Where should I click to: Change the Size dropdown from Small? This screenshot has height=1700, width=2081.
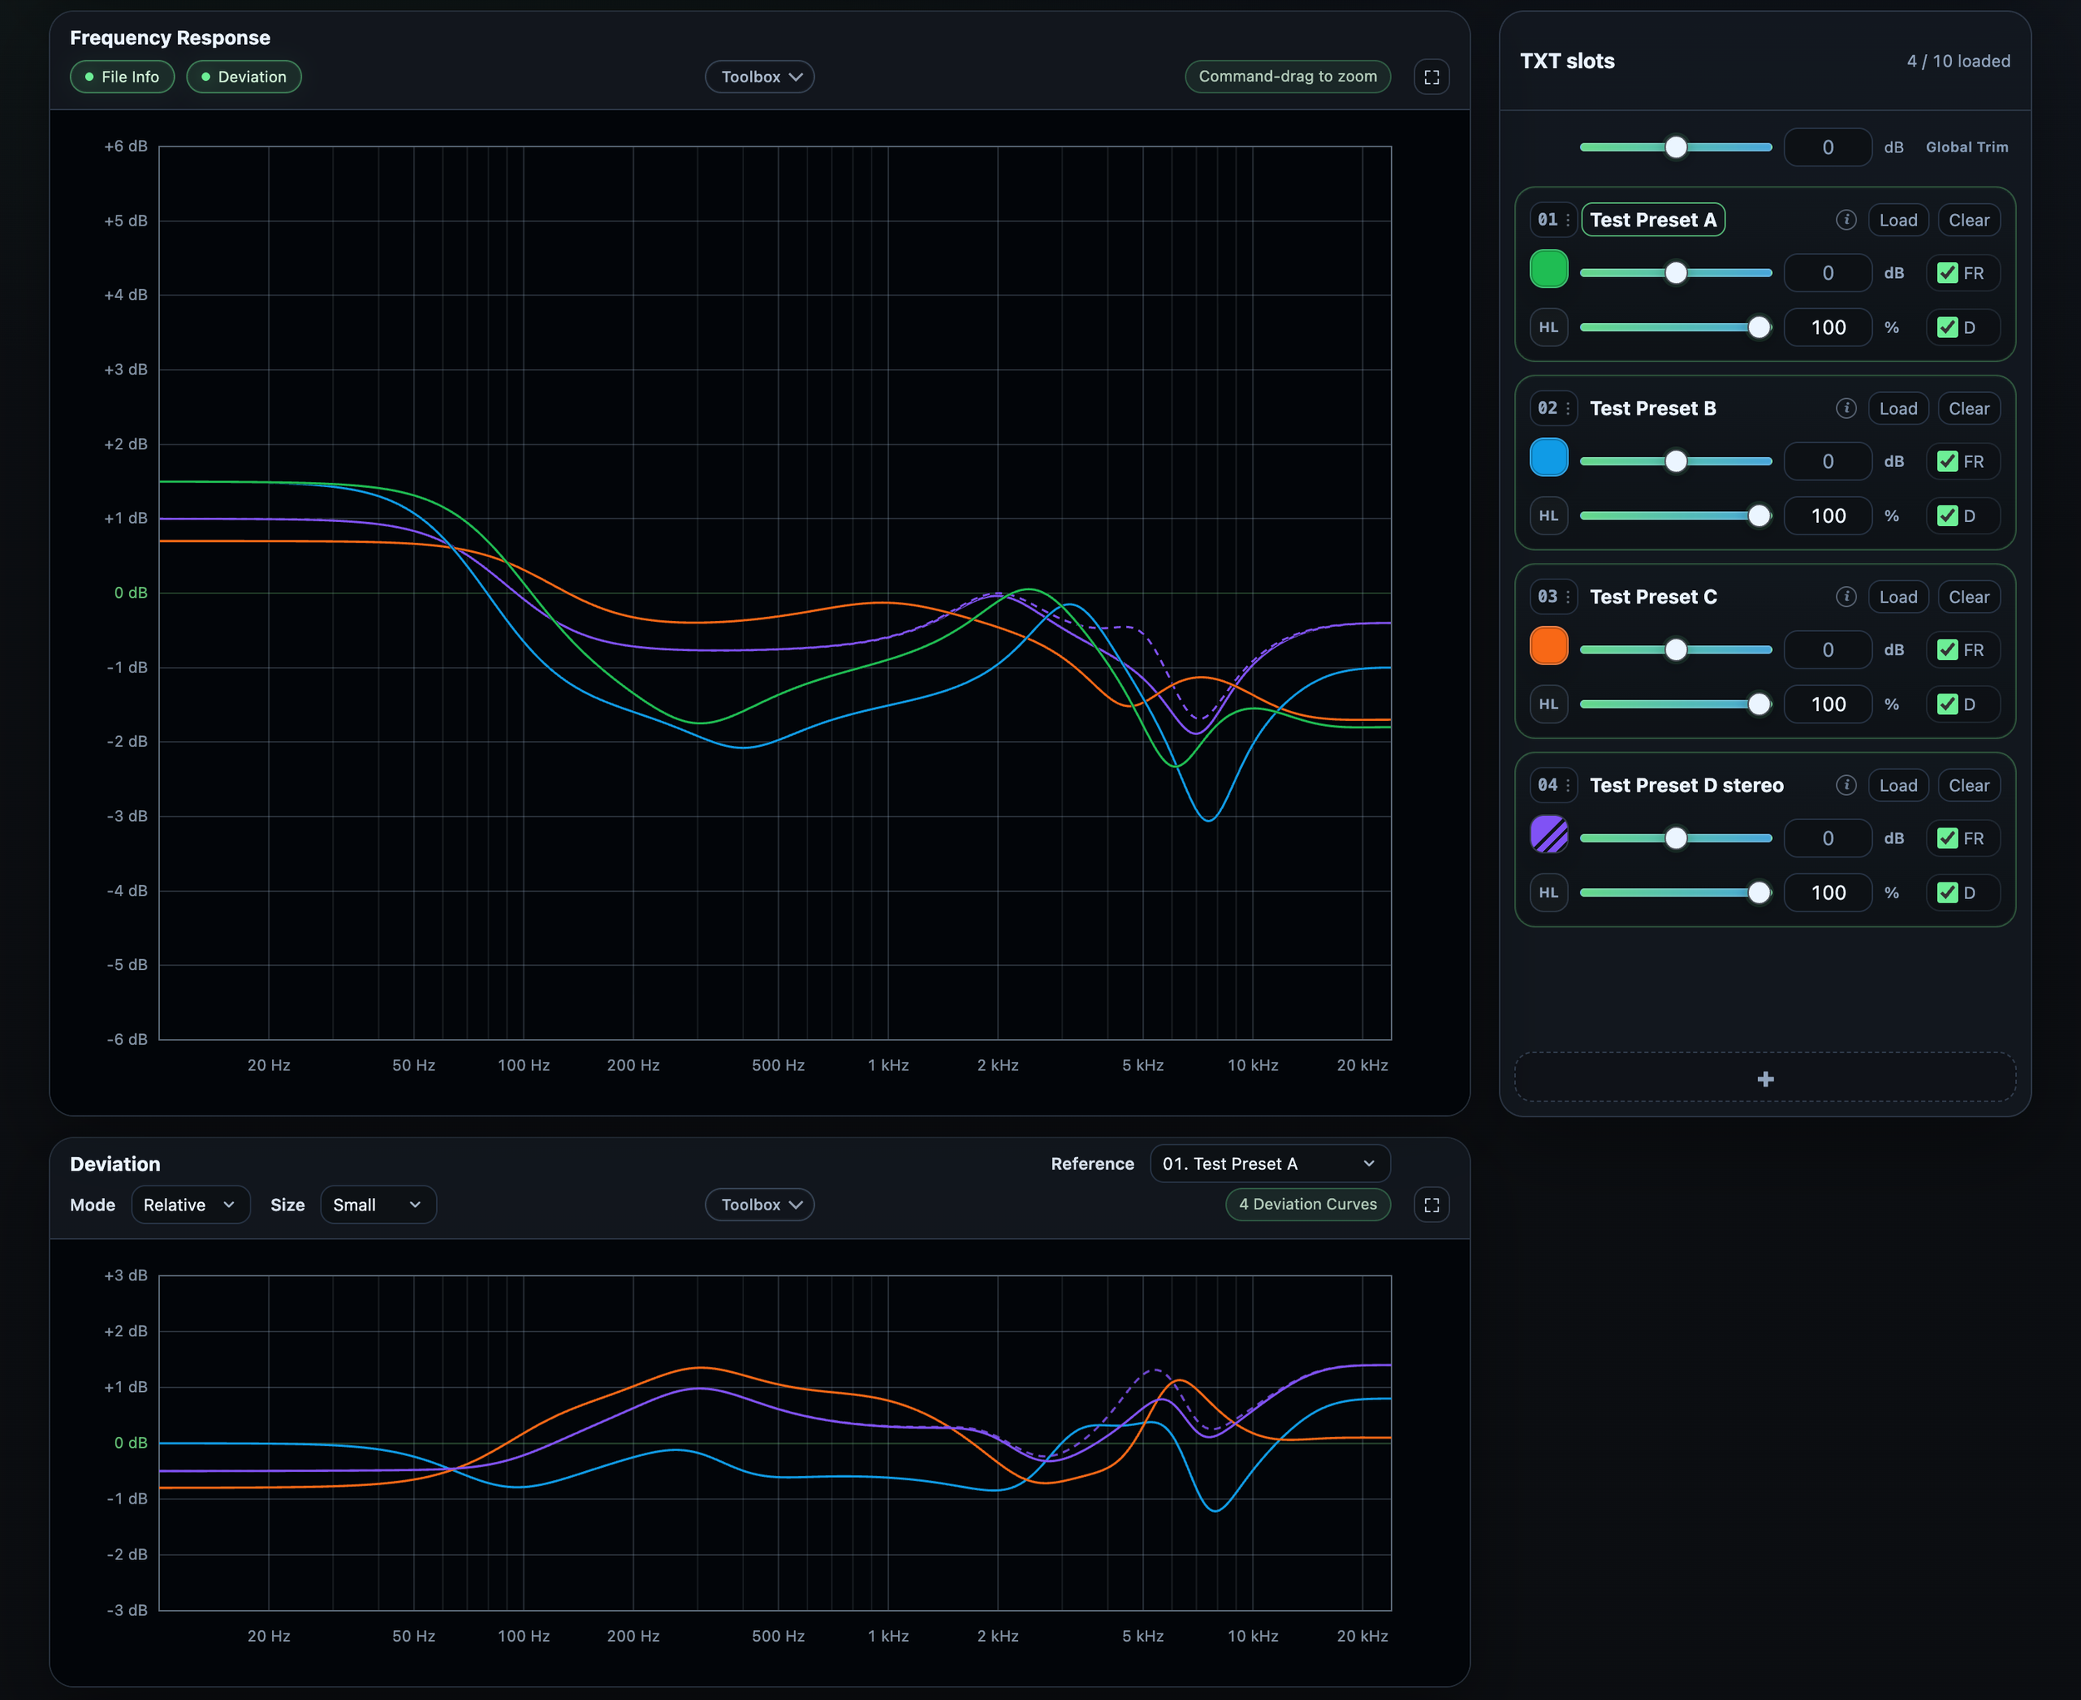[378, 1205]
